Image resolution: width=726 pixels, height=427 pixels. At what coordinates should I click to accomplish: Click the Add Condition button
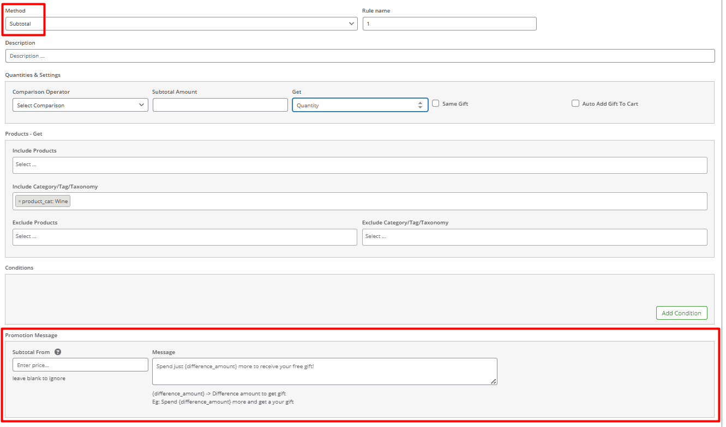click(681, 313)
